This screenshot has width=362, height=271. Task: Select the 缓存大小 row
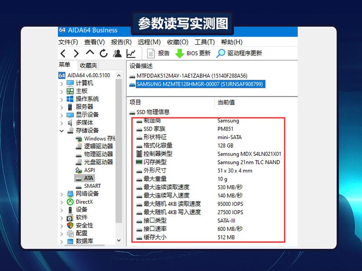pyautogui.click(x=186, y=237)
